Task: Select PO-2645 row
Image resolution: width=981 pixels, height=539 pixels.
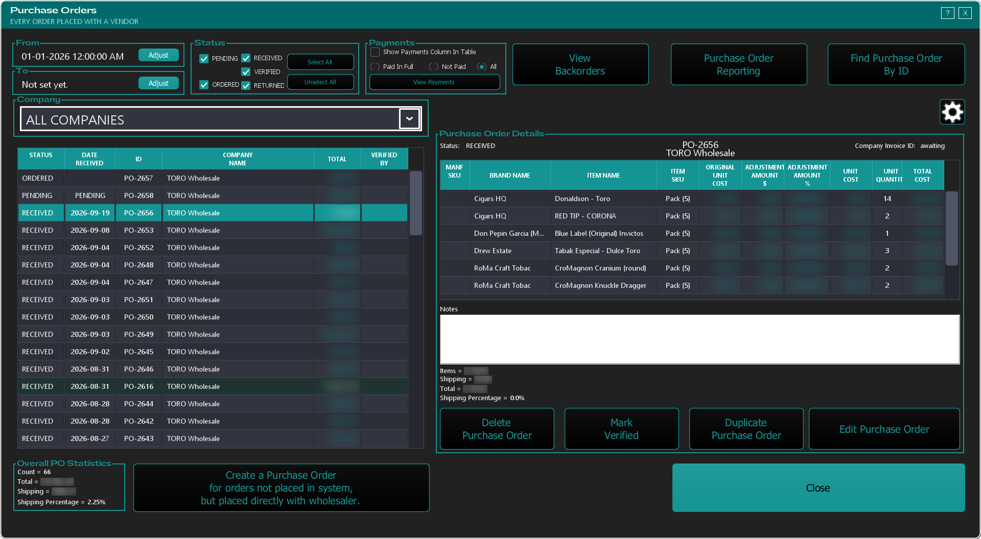Action: pyautogui.click(x=213, y=352)
